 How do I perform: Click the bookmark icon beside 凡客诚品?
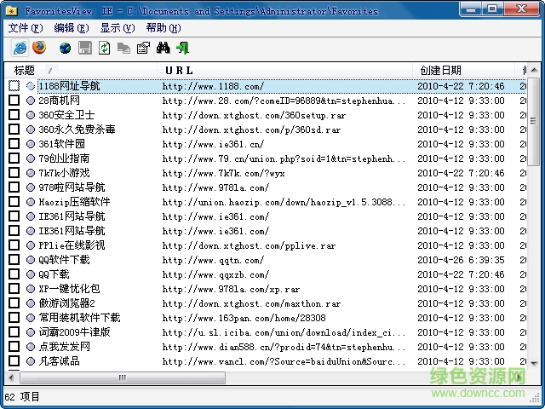pyautogui.click(x=31, y=361)
